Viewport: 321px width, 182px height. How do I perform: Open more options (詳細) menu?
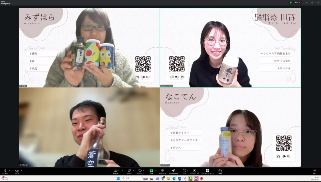220,171
